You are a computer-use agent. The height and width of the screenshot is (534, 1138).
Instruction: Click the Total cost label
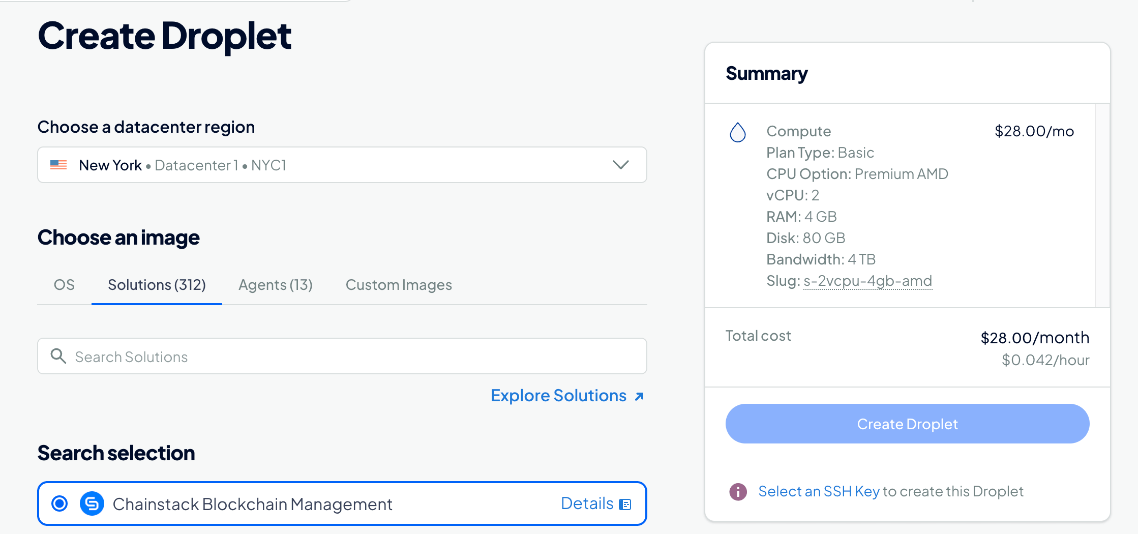pyautogui.click(x=758, y=336)
